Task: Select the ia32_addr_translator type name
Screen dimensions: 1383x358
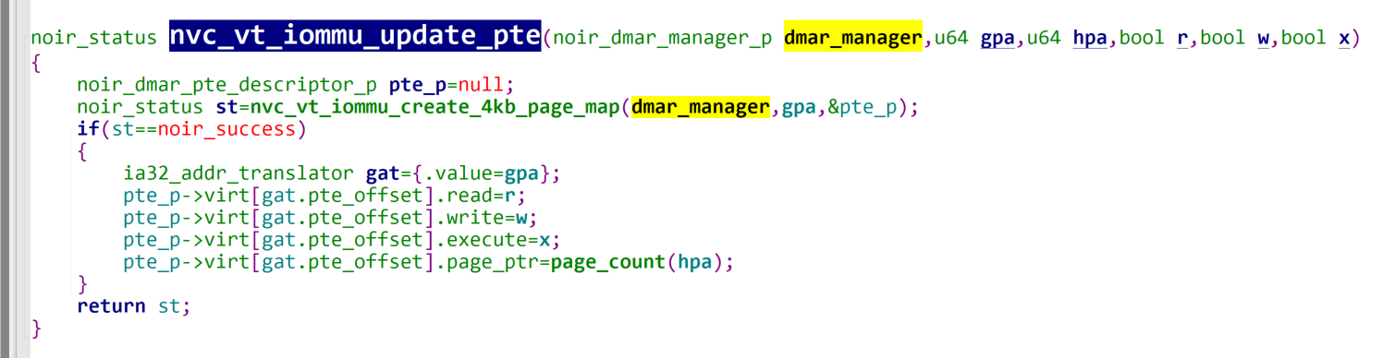Action: [239, 173]
